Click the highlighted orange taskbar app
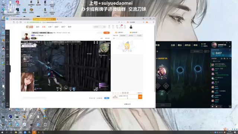The image size is (238, 134). pyautogui.click(x=34, y=133)
